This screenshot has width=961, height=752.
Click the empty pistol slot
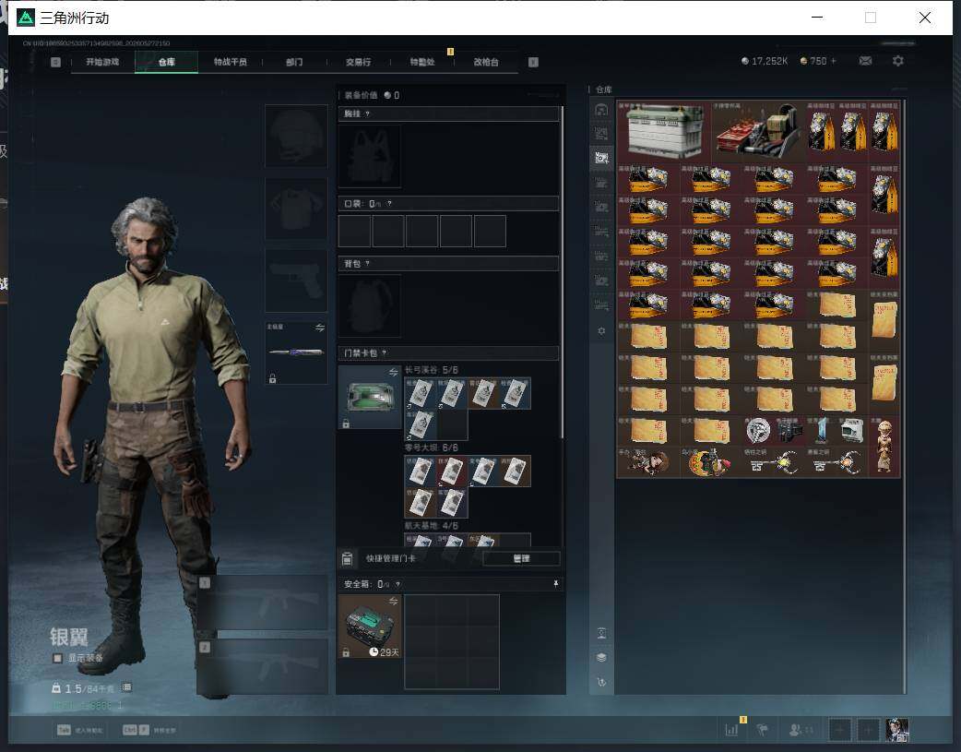296,281
